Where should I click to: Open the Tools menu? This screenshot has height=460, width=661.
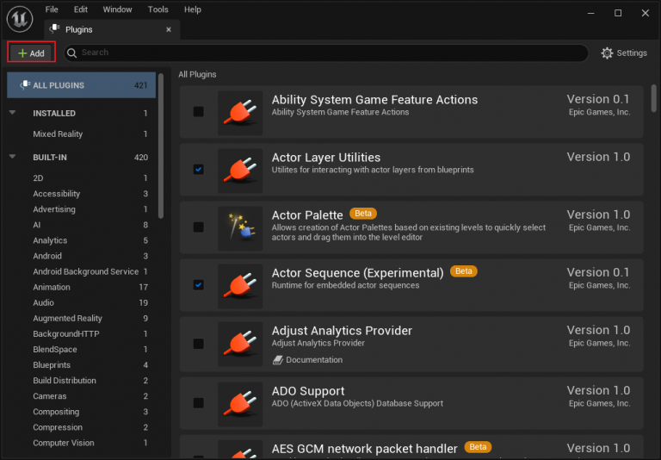point(158,9)
